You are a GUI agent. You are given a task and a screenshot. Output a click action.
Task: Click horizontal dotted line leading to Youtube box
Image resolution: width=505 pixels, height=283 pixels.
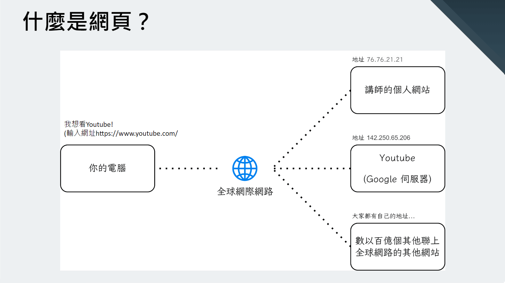[x=312, y=168]
